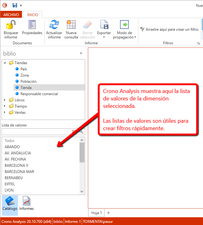
Task: Expand the Ventas folder
Action: [5, 113]
